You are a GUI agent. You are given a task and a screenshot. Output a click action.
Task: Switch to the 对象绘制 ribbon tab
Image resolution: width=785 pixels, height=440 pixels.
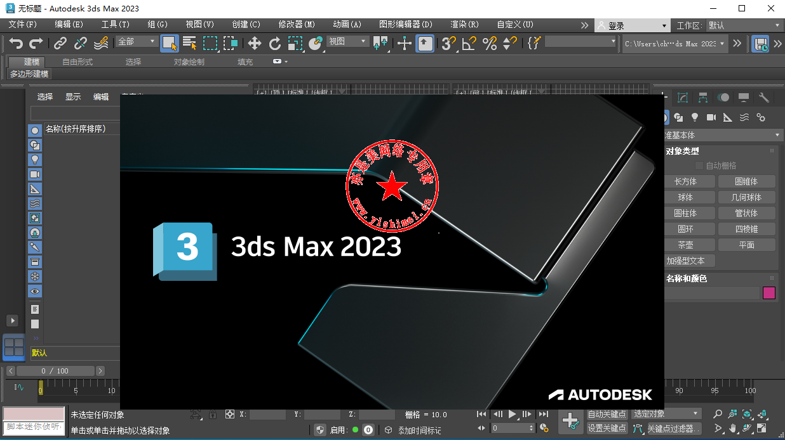[189, 61]
